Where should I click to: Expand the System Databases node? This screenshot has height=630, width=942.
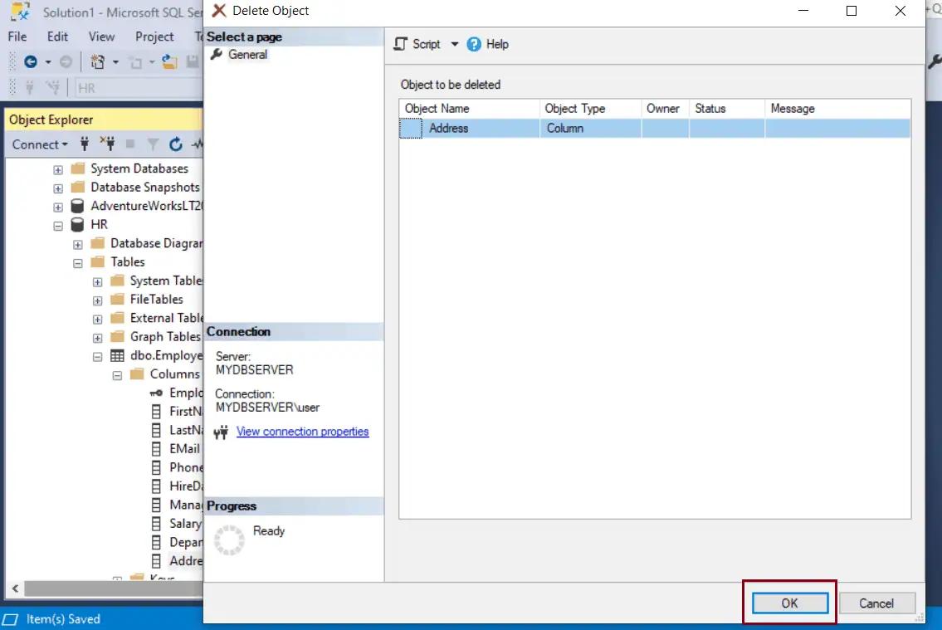tap(56, 168)
